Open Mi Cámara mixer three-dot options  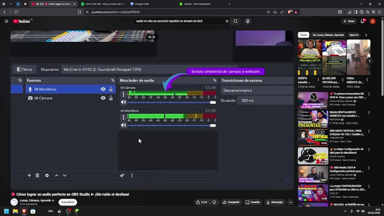pos(123,94)
